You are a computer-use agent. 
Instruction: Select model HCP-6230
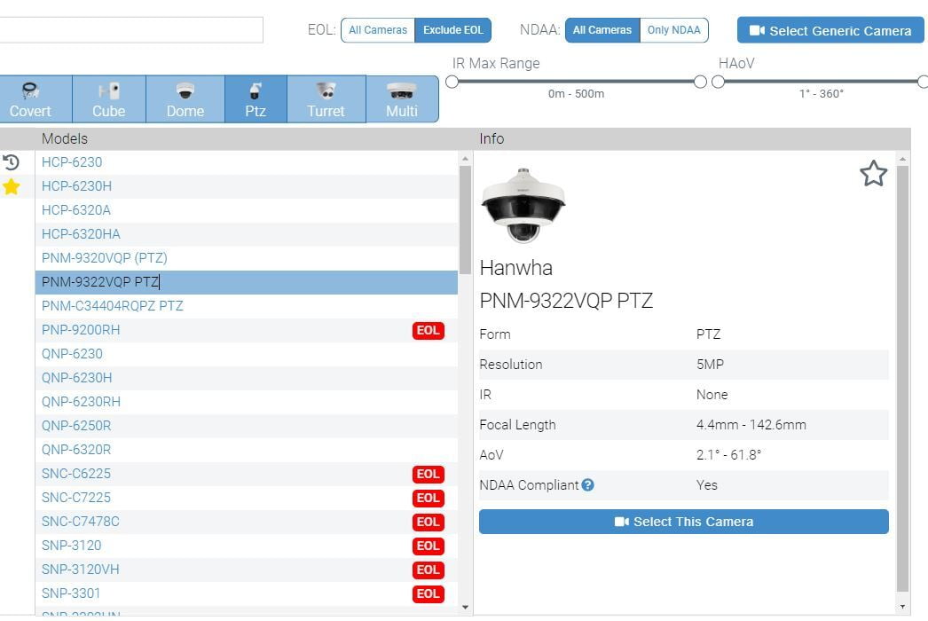click(x=247, y=162)
